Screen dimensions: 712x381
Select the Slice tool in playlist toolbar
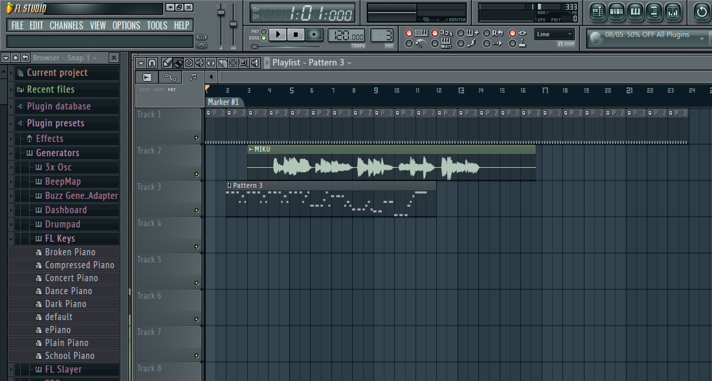coord(221,63)
